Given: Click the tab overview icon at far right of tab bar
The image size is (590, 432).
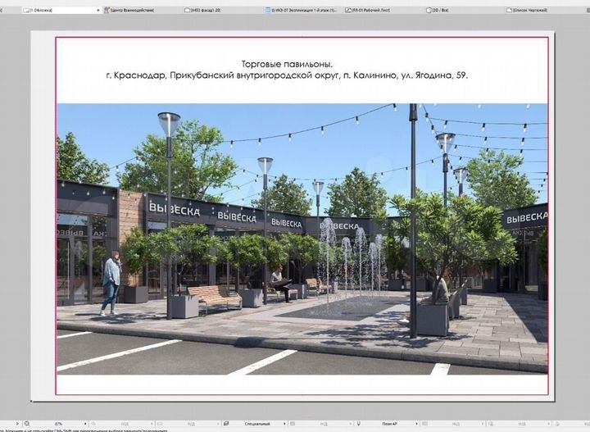Looking at the screenshot, I should point(588,10).
